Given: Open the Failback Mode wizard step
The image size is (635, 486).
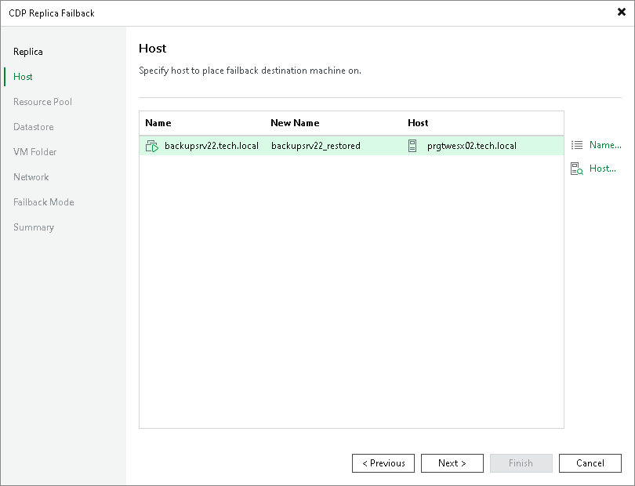Looking at the screenshot, I should click(43, 201).
